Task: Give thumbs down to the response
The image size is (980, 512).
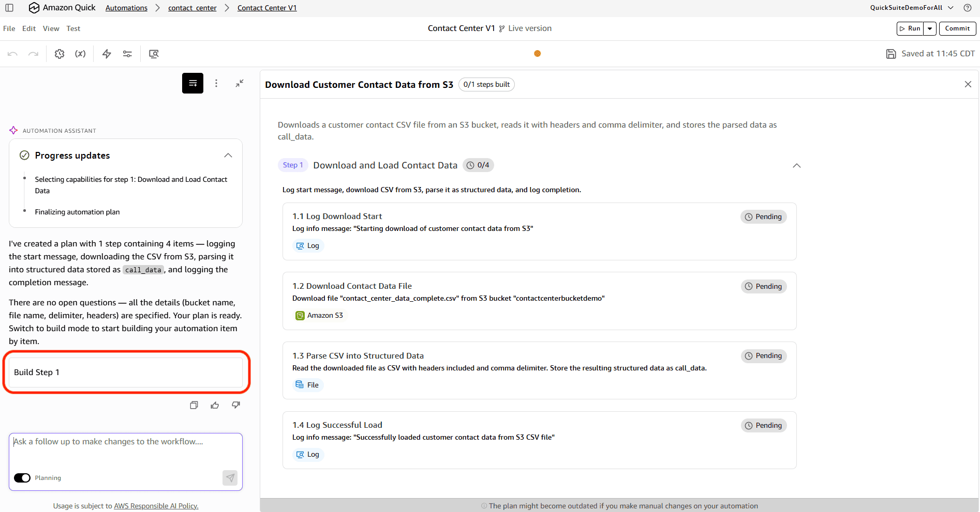Action: [x=236, y=405]
